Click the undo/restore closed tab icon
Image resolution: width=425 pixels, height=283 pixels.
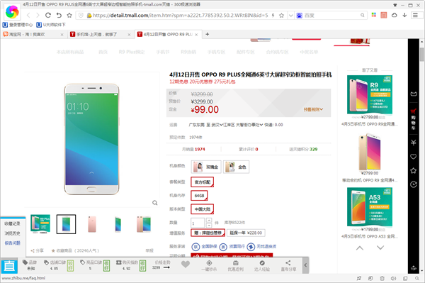pos(59,15)
